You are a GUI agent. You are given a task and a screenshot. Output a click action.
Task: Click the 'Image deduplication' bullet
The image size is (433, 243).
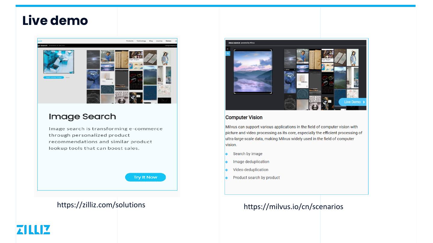(x=251, y=162)
